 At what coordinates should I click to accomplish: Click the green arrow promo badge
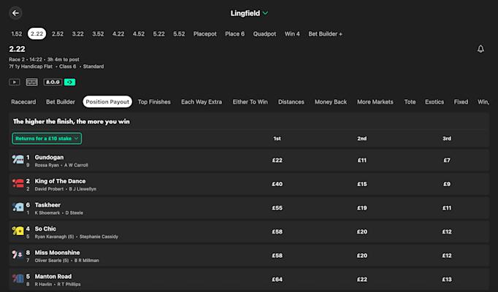click(69, 82)
